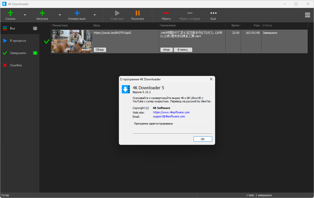Click the Миниатюра column header
The width and height of the screenshot is (314, 198).
coord(72,25)
